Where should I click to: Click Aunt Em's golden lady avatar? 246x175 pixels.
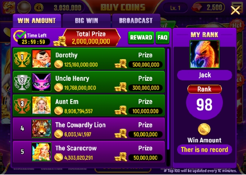41,105
